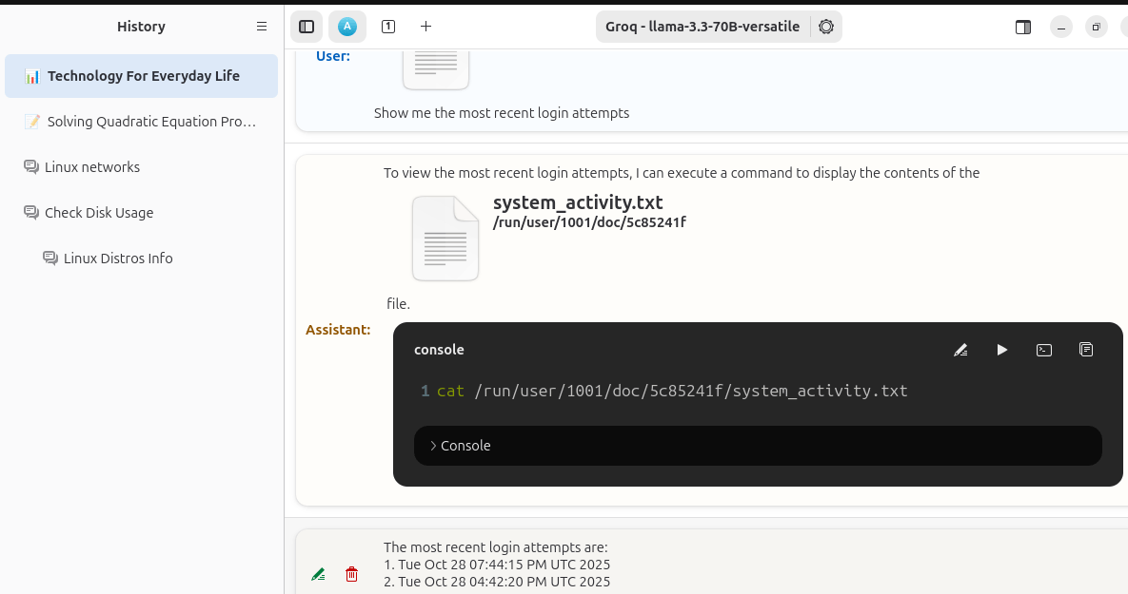Select the Technology For Everyday Life chat
Viewport: 1128px width, 594px height.
click(143, 76)
